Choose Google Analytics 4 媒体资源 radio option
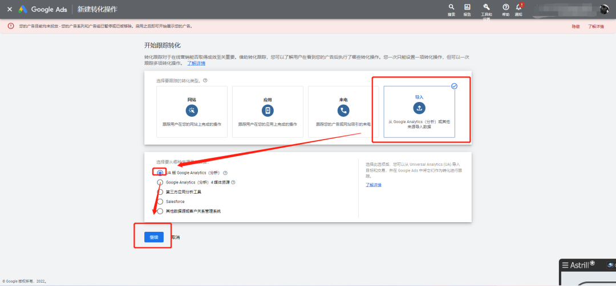 point(160,182)
